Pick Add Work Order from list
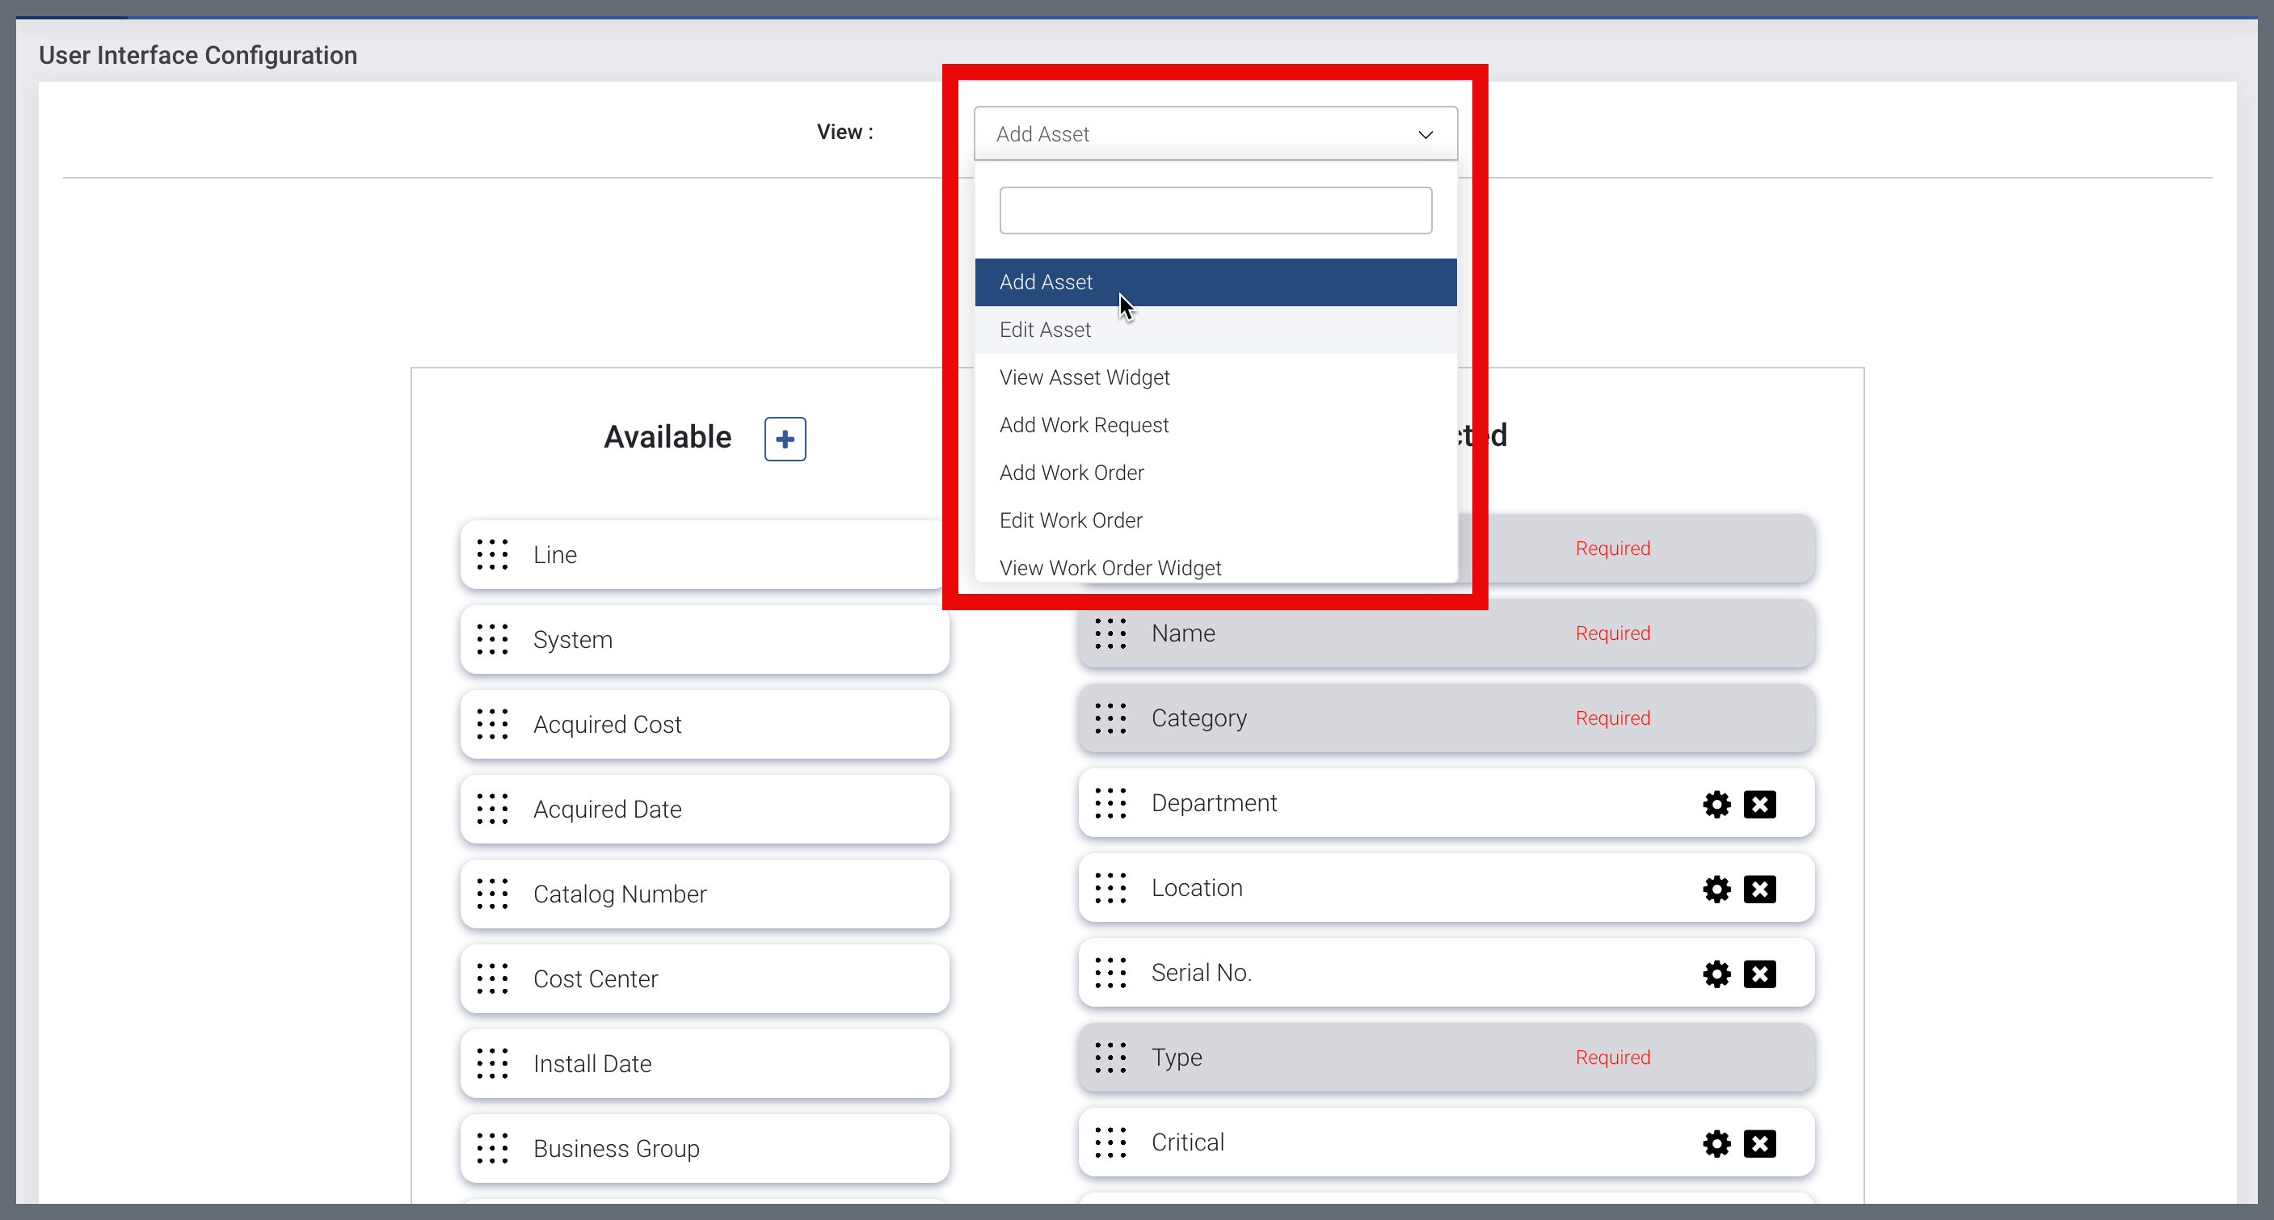This screenshot has width=2274, height=1220. pyautogui.click(x=1071, y=473)
